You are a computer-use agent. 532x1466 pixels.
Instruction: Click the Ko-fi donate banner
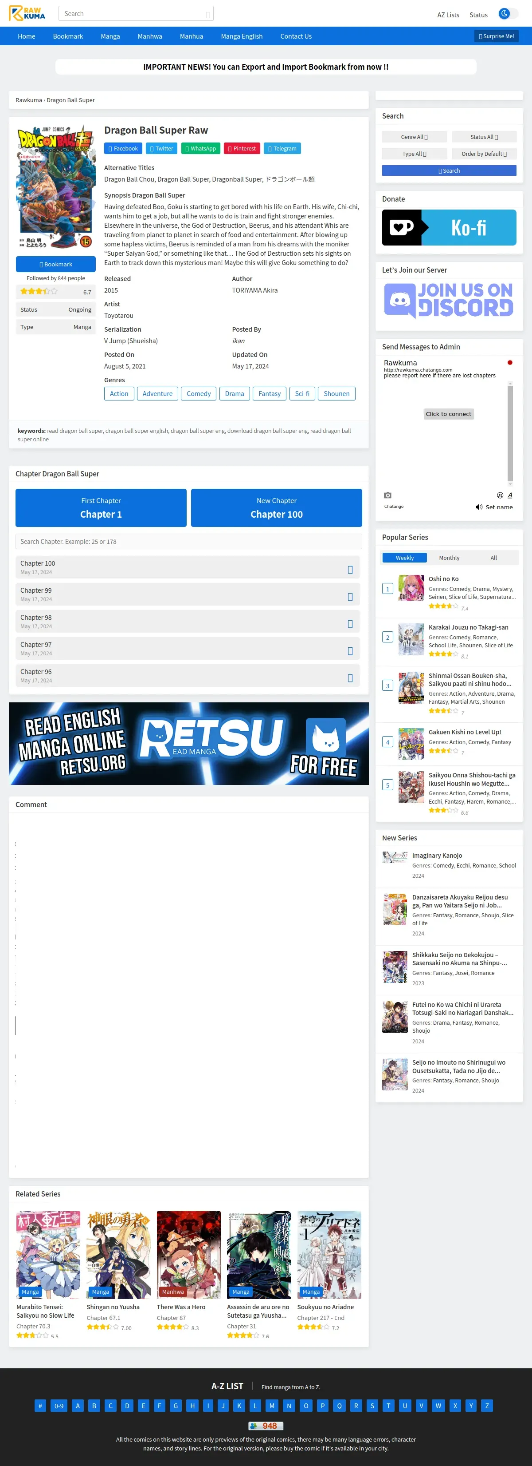click(x=449, y=228)
